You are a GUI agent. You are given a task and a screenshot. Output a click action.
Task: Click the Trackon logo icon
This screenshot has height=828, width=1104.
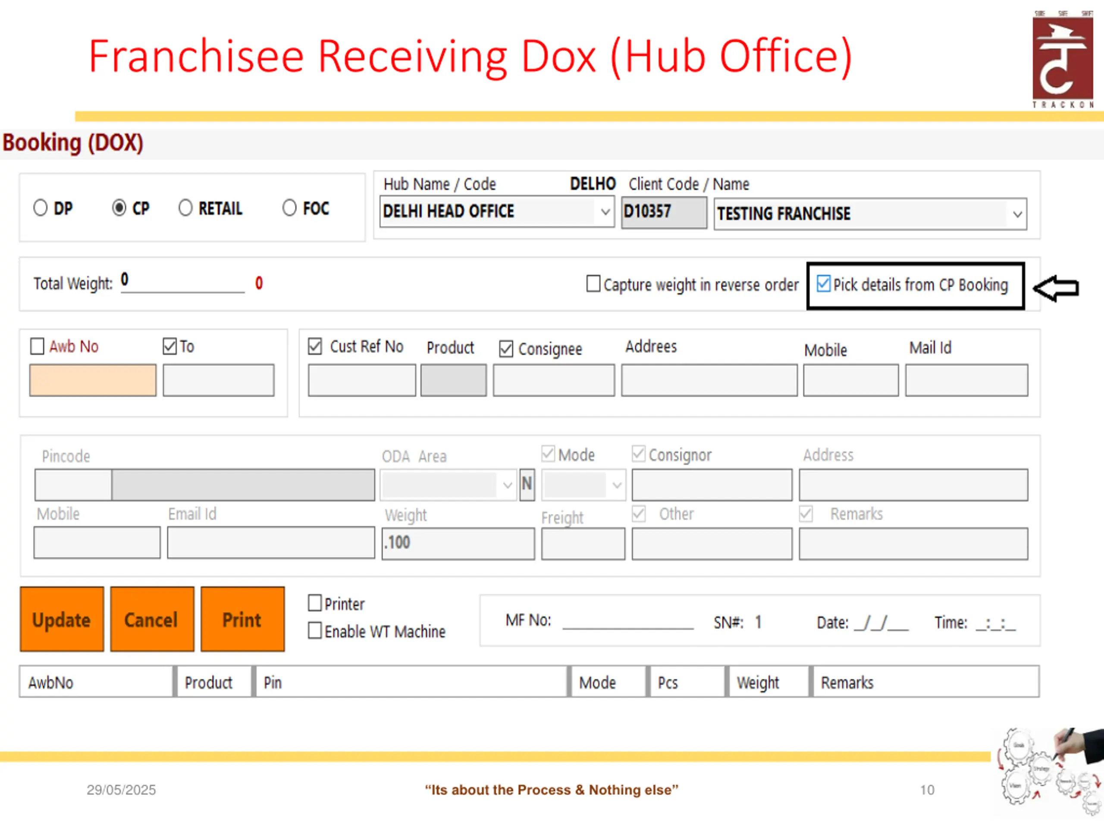tap(1063, 58)
